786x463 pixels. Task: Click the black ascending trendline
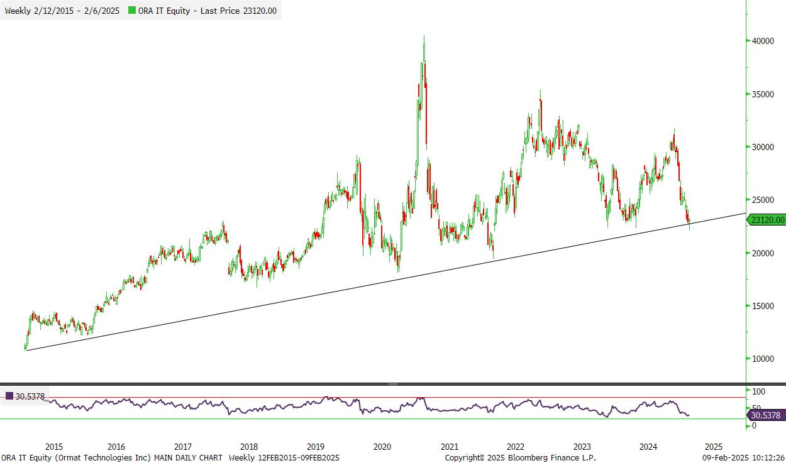click(385, 282)
